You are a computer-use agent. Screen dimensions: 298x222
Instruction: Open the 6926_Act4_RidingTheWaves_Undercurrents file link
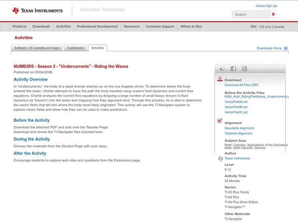[256, 97]
